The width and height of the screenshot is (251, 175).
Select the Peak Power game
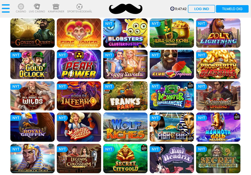(x=79, y=64)
